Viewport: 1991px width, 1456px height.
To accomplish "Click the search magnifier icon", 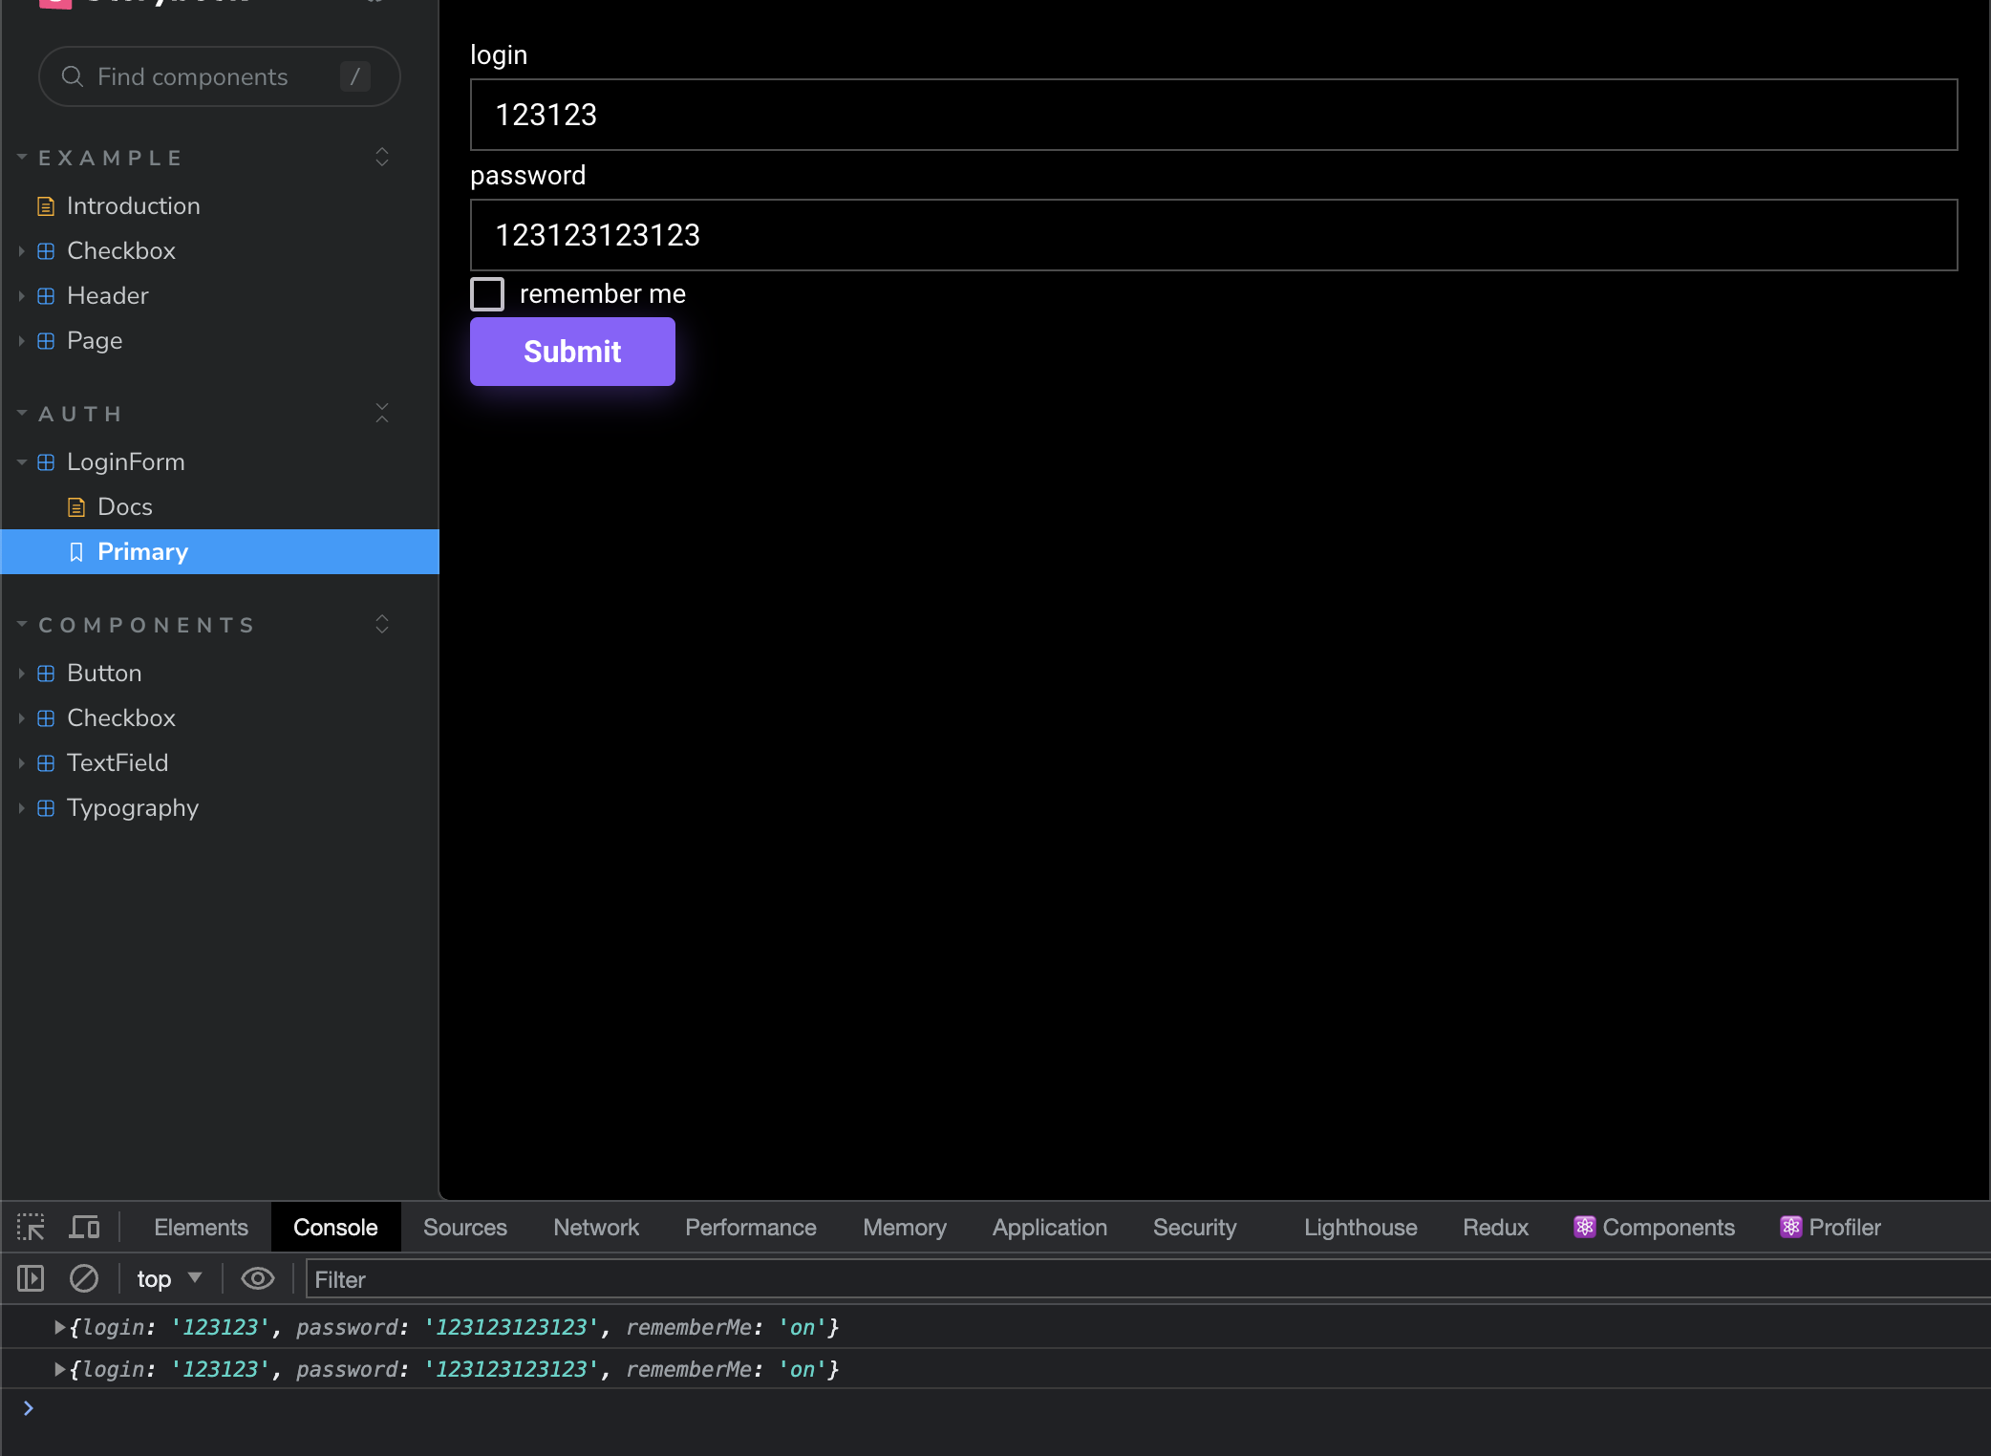I will [x=73, y=76].
